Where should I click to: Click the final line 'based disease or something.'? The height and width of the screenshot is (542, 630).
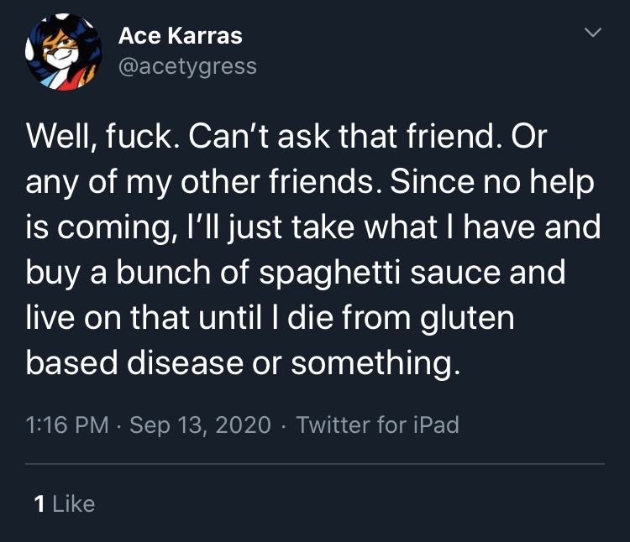(x=243, y=363)
